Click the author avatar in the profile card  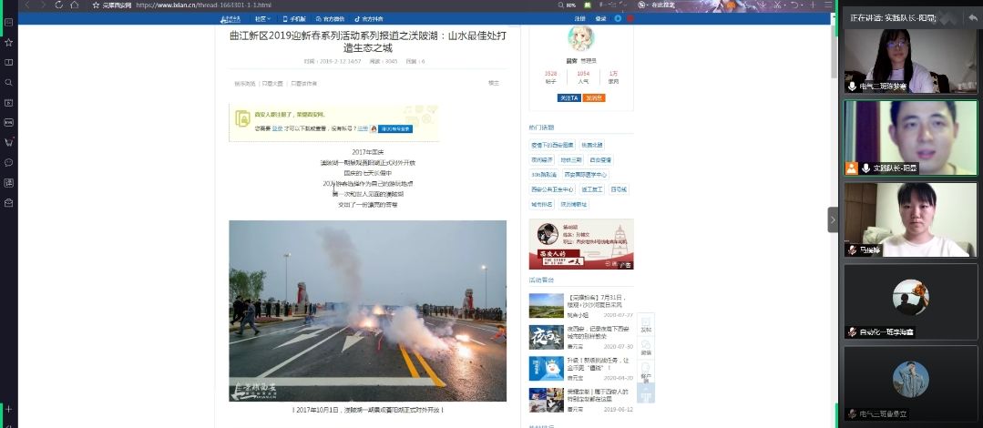click(581, 39)
